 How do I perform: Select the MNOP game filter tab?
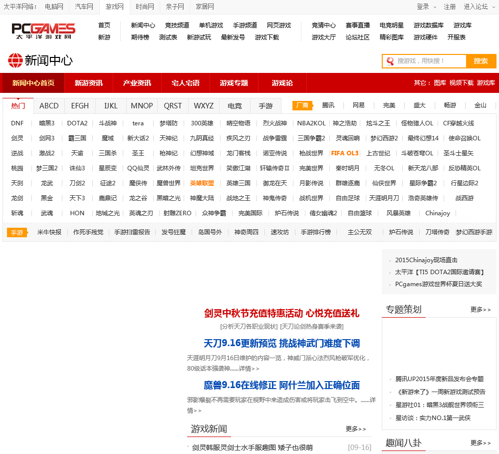(142, 106)
